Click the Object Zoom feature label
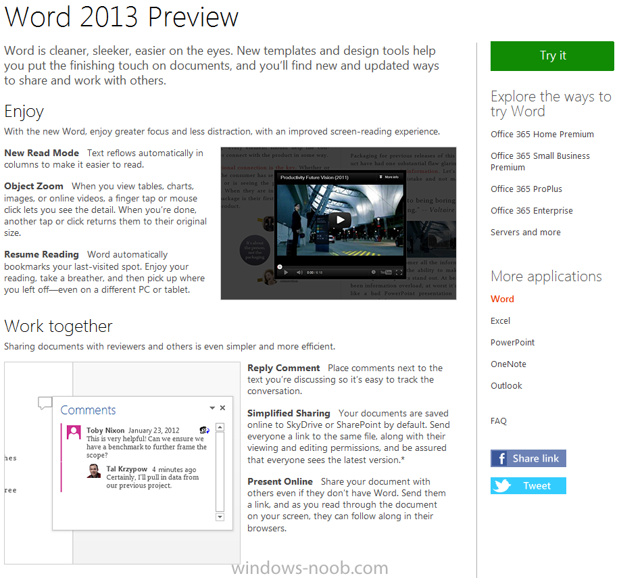The width and height of the screenshot is (619, 578). point(34,186)
